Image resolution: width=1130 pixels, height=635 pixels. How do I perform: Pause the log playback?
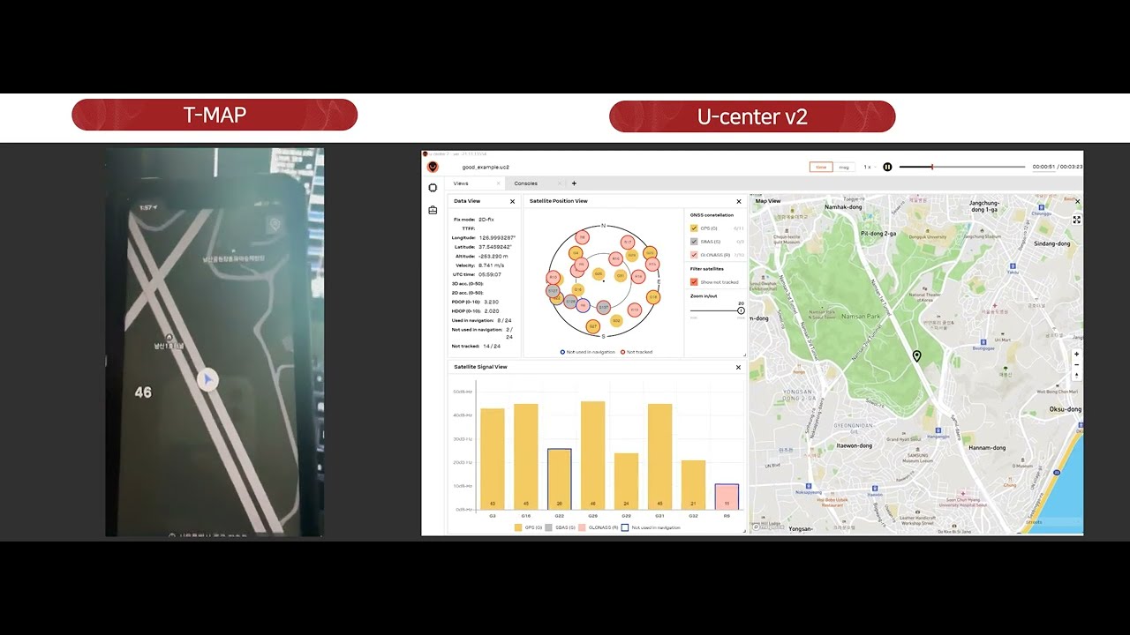(887, 167)
